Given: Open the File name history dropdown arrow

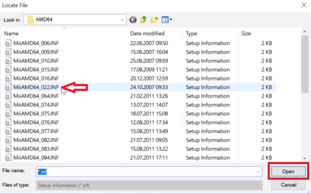Looking at the screenshot, I should [x=258, y=171].
